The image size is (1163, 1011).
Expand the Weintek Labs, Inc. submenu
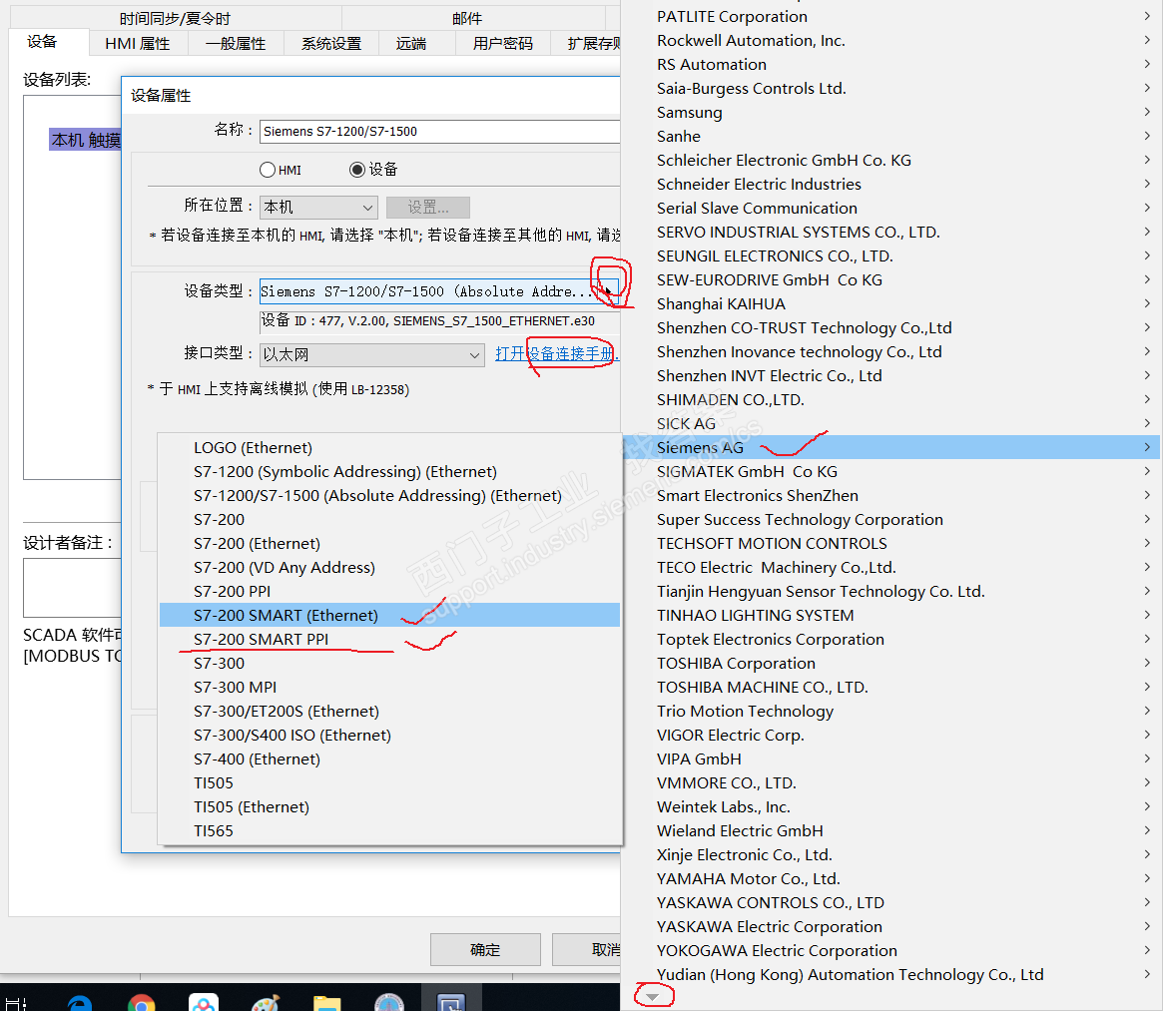click(x=1147, y=806)
